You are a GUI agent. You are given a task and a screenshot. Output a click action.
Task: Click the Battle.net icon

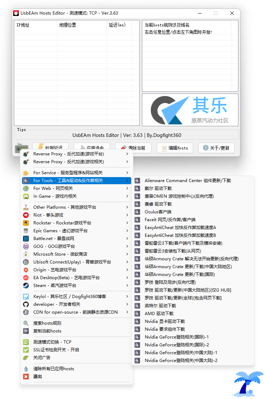(26, 238)
